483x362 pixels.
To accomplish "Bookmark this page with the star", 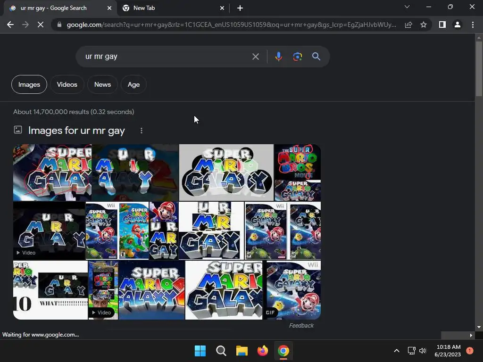I will [x=424, y=25].
